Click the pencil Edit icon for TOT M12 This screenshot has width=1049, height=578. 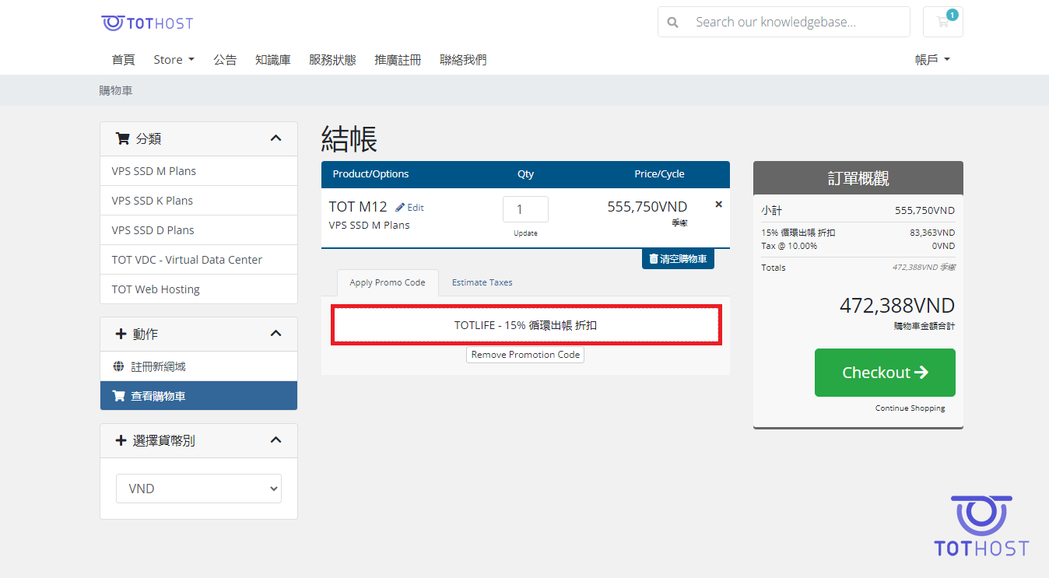pos(401,208)
